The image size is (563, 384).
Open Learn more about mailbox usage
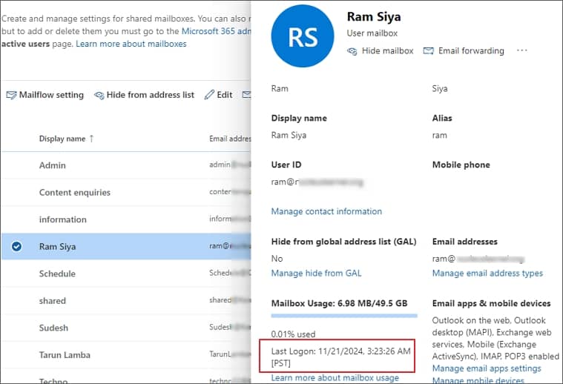(335, 377)
